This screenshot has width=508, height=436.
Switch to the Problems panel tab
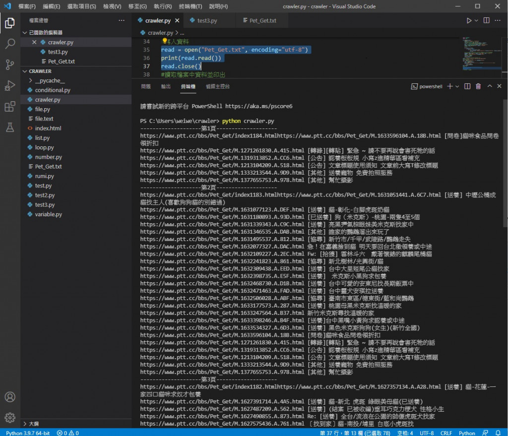click(x=146, y=86)
